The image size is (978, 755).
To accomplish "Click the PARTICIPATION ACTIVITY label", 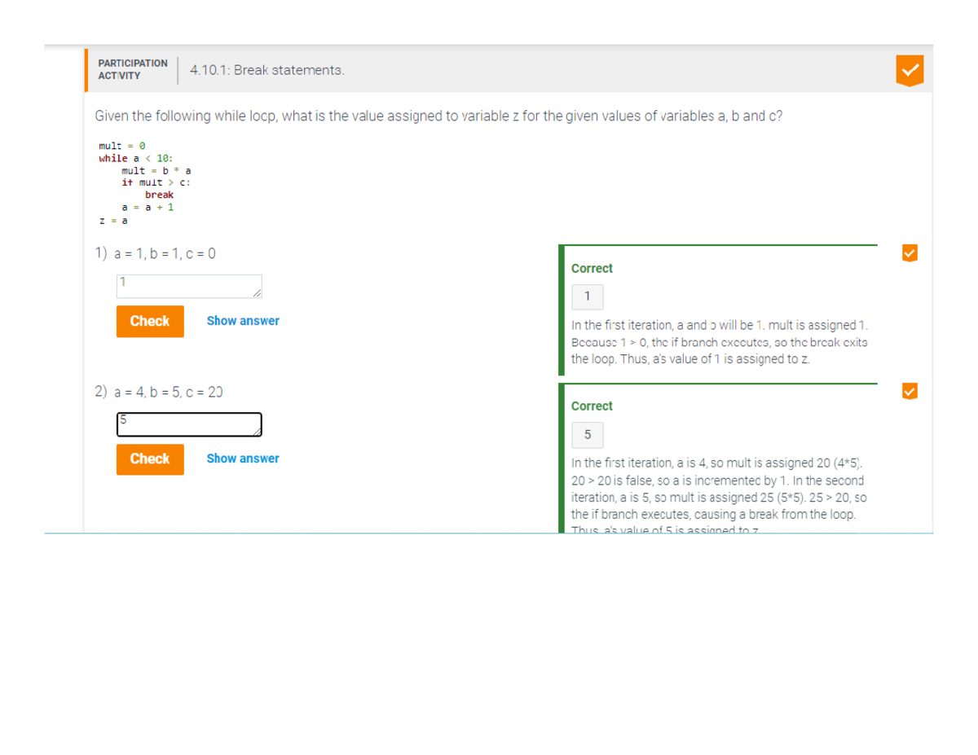I will (x=132, y=68).
